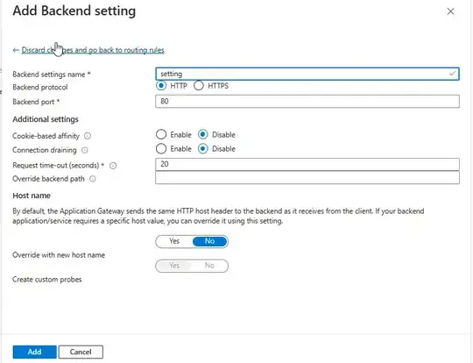Set Override with new host name to No
The width and height of the screenshot is (473, 363).
tap(209, 241)
